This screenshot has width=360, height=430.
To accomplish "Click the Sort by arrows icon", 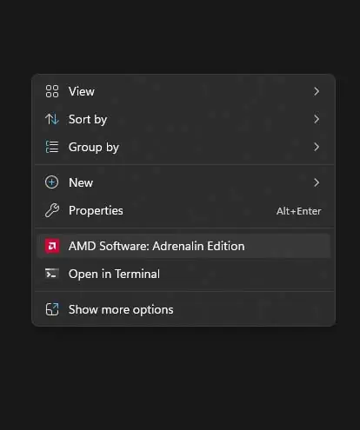I will 52,119.
